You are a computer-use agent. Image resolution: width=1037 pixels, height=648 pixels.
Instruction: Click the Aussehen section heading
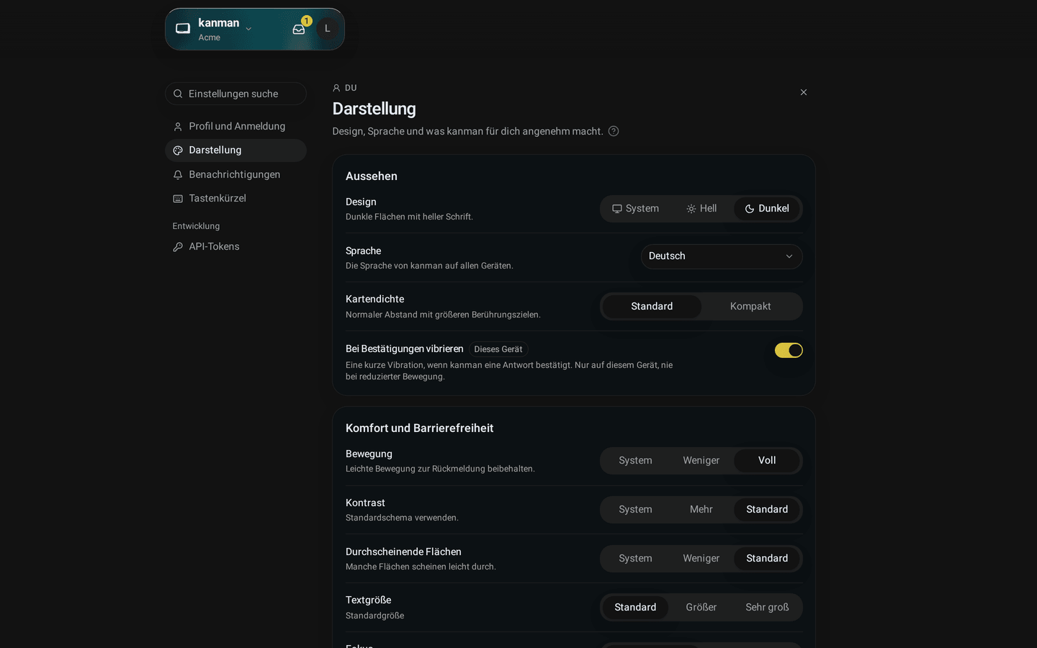click(372, 176)
